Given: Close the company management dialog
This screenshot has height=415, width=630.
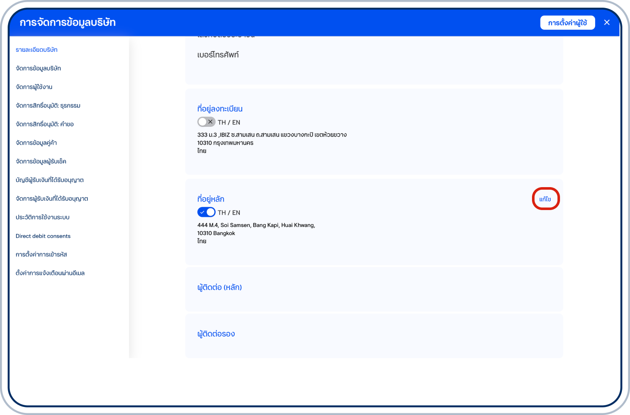Looking at the screenshot, I should click(x=607, y=22).
